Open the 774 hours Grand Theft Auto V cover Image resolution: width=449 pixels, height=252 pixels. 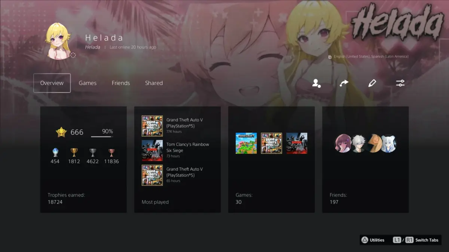[152, 126]
